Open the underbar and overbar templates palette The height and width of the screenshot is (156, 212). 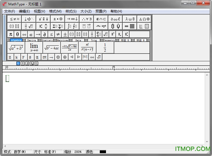click(x=87, y=26)
